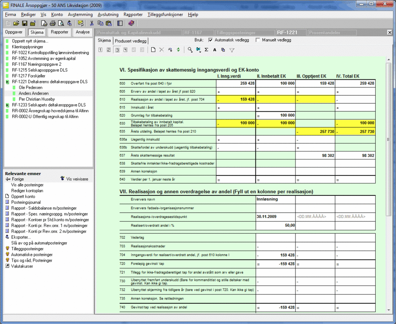
Task: Click the new blank sheet icon in form toolbar
Action: pos(153,50)
